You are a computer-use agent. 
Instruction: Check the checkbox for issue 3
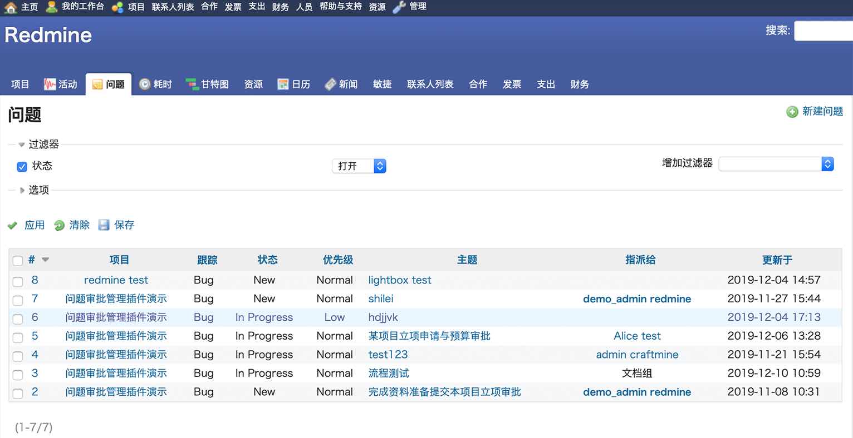click(x=18, y=375)
